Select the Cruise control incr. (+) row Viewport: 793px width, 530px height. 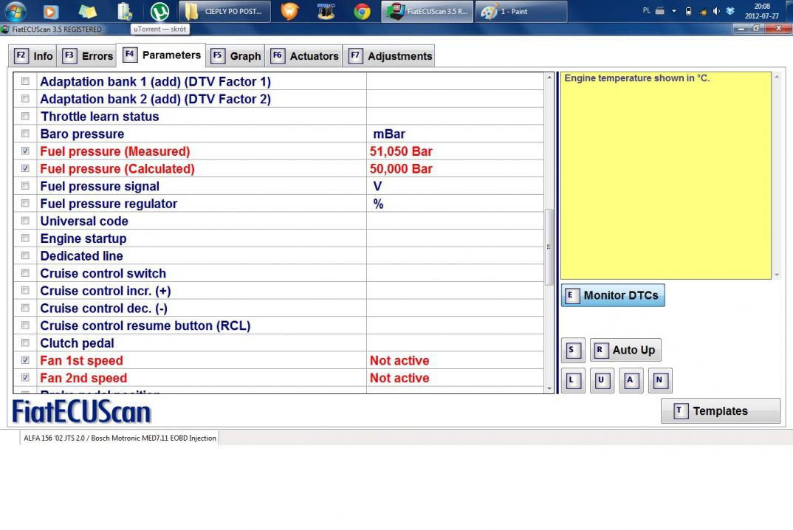tap(278, 291)
